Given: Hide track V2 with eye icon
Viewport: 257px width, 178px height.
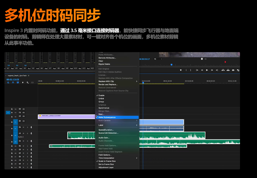Looking at the screenshot, I should click(x=24, y=116).
